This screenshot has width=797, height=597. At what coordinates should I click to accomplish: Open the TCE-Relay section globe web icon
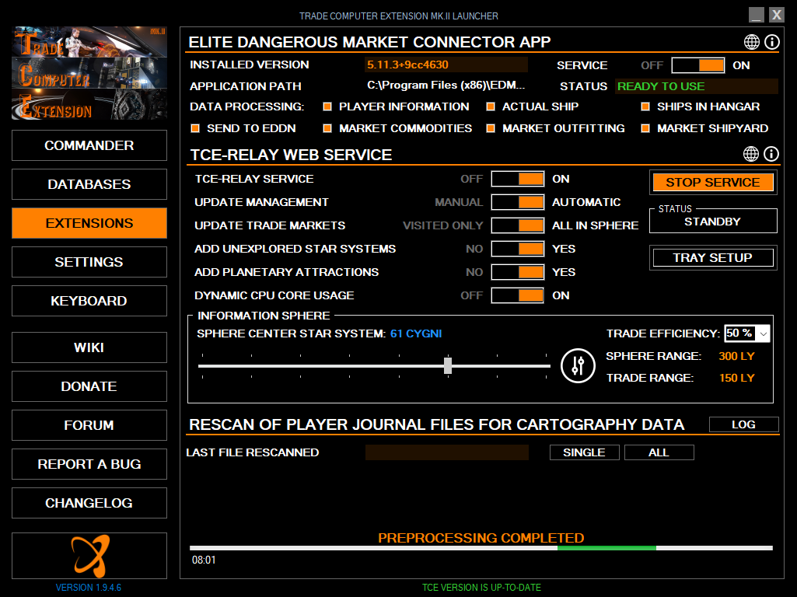click(x=751, y=154)
